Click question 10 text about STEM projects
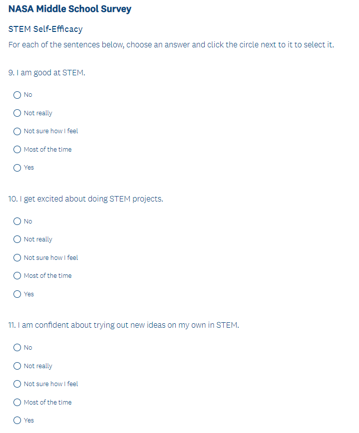 86,199
